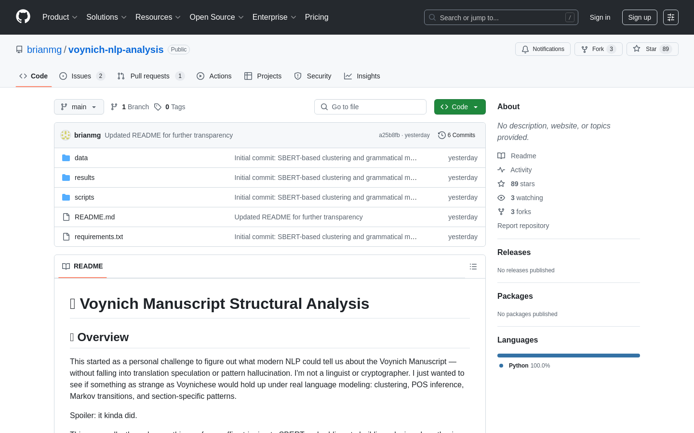Click 'Updated README for further transparency' commit message in README.md row
The width and height of the screenshot is (694, 433).
pyautogui.click(x=298, y=217)
